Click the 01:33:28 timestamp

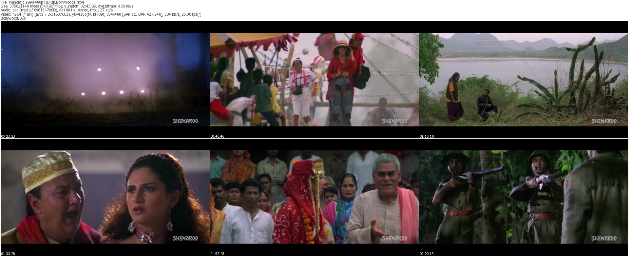click(8, 254)
